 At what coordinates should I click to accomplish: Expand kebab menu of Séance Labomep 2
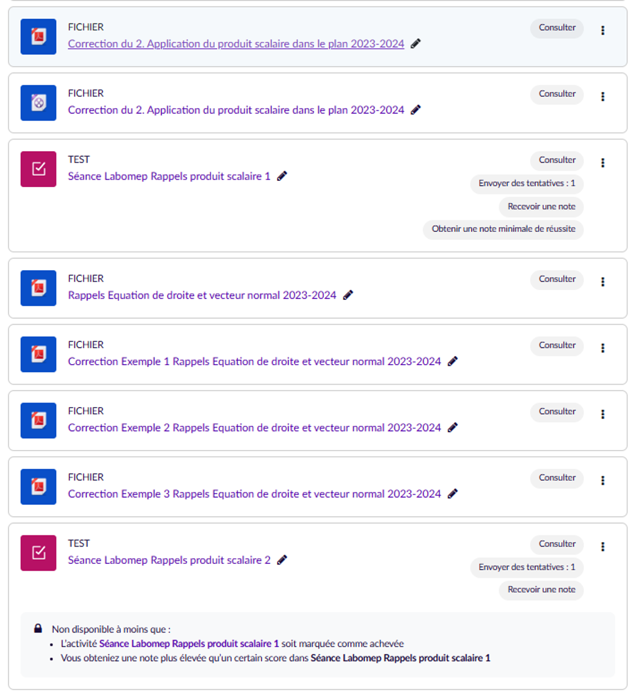[x=603, y=547]
